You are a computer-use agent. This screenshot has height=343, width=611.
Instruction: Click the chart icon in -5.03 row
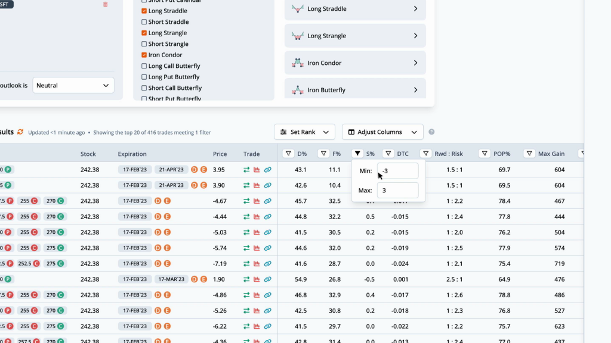(x=257, y=232)
